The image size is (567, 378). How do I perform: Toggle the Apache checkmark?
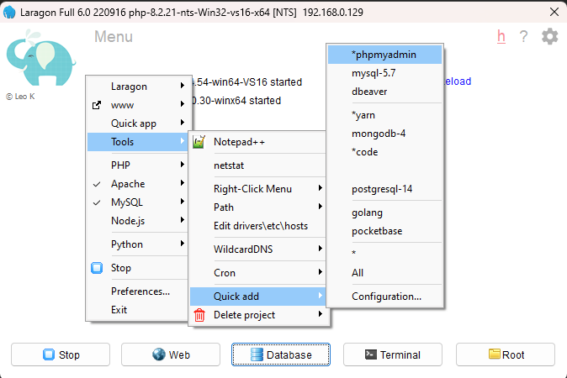tap(97, 184)
